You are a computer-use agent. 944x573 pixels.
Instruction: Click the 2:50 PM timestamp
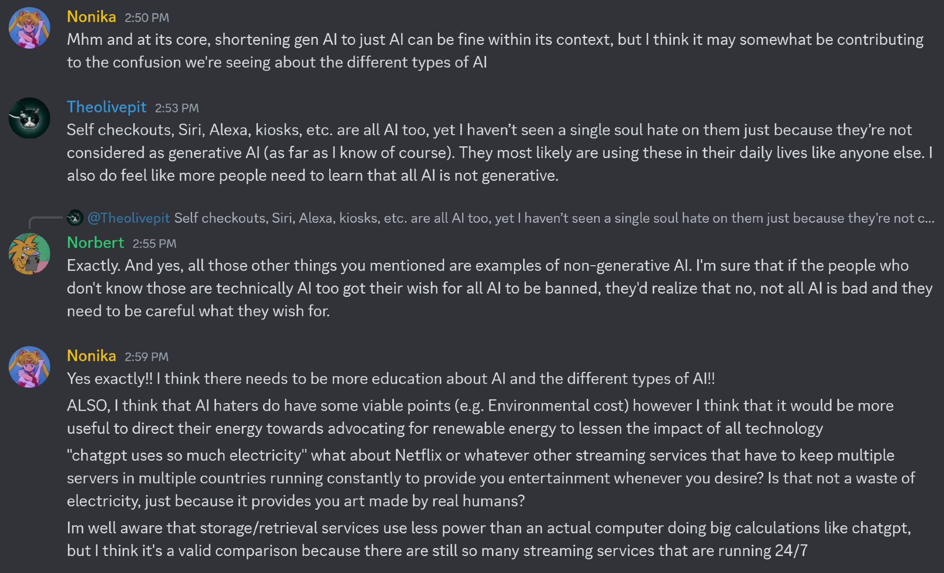[147, 18]
